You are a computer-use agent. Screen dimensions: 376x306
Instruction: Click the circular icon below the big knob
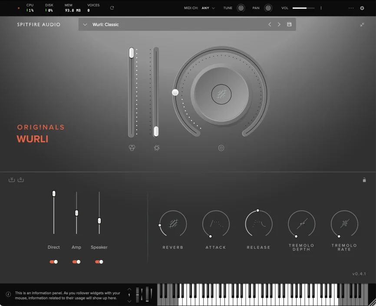[221, 148]
